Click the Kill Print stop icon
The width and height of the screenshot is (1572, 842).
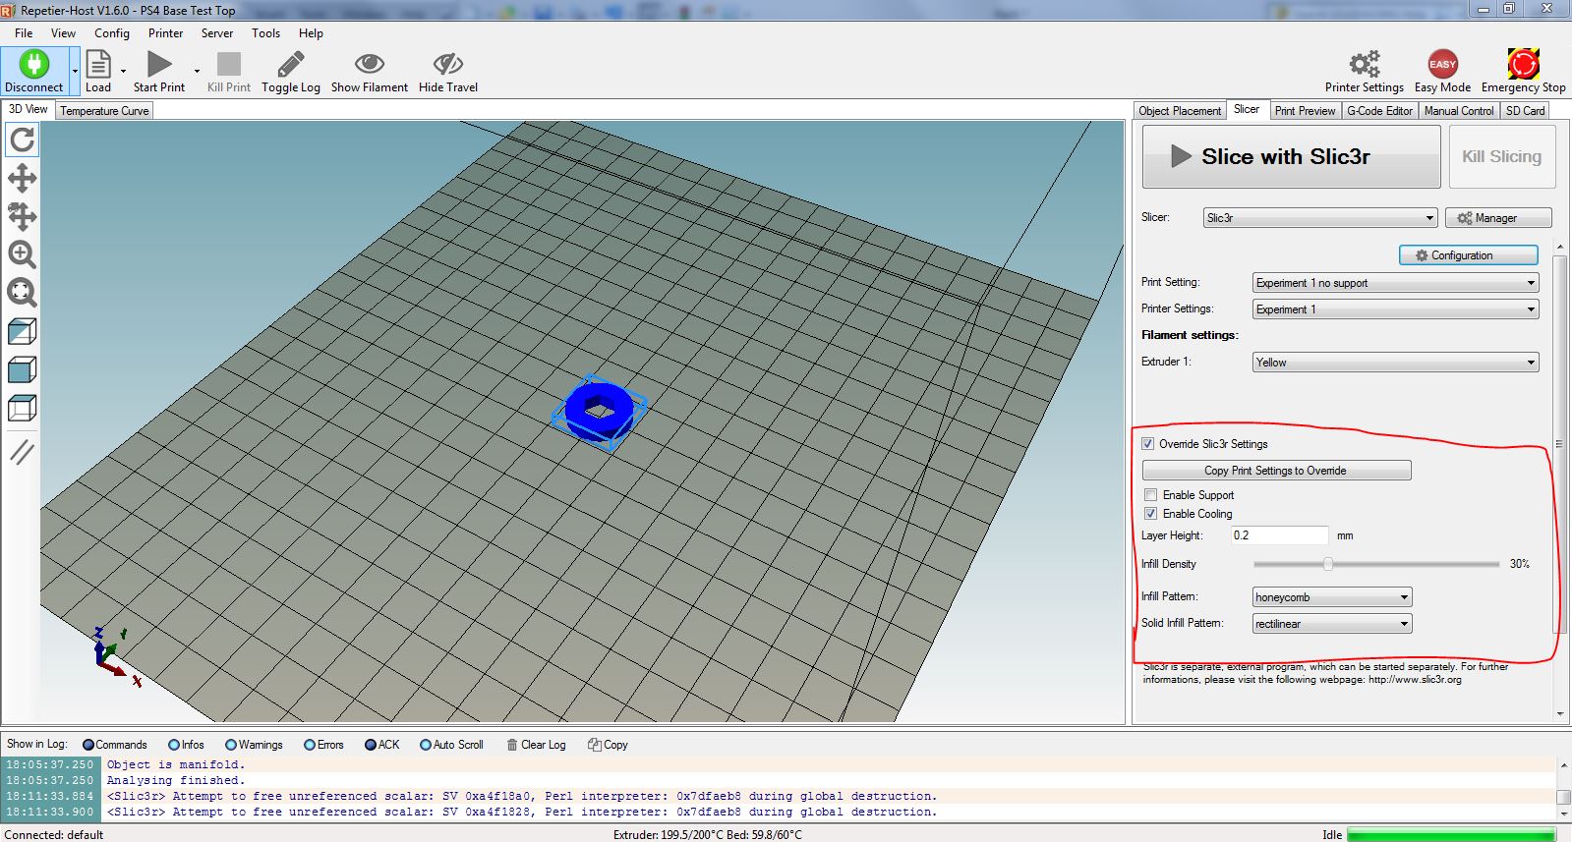(229, 64)
